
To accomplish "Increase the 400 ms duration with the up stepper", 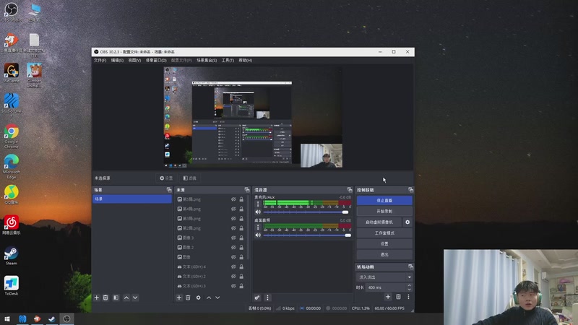I will click(x=409, y=285).
